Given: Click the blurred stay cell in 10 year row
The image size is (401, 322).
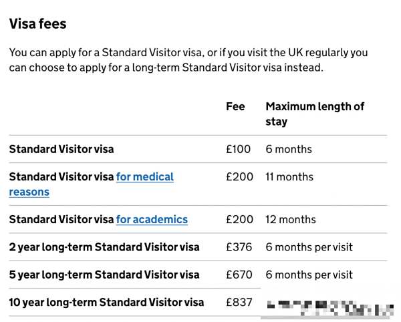Looking at the screenshot, I should (x=326, y=307).
